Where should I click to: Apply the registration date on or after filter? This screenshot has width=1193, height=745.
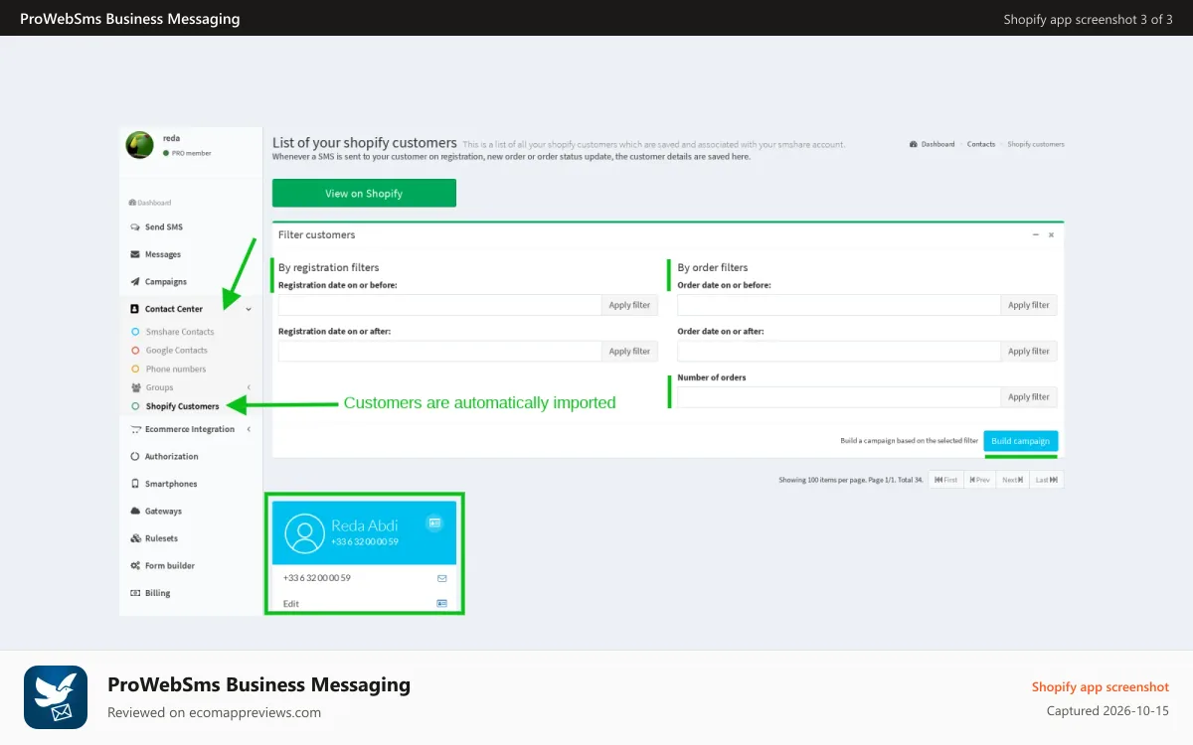629,351
